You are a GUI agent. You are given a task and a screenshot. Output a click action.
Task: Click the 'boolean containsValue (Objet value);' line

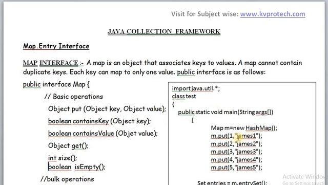pyautogui.click(x=103, y=134)
